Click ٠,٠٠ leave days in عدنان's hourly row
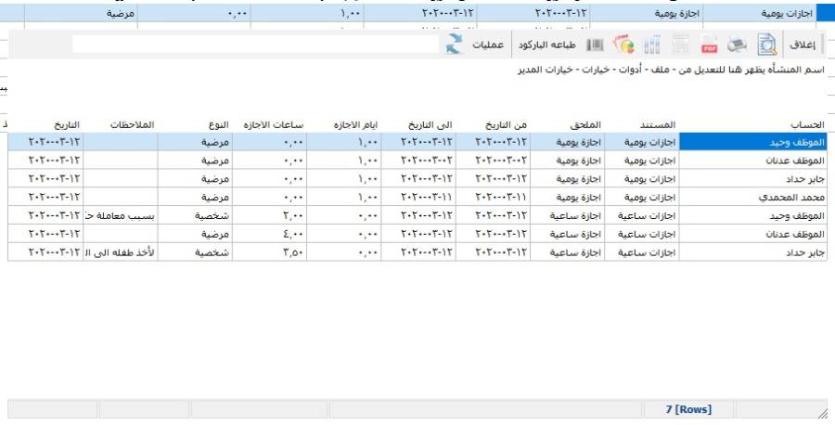835x425 pixels. (344, 235)
